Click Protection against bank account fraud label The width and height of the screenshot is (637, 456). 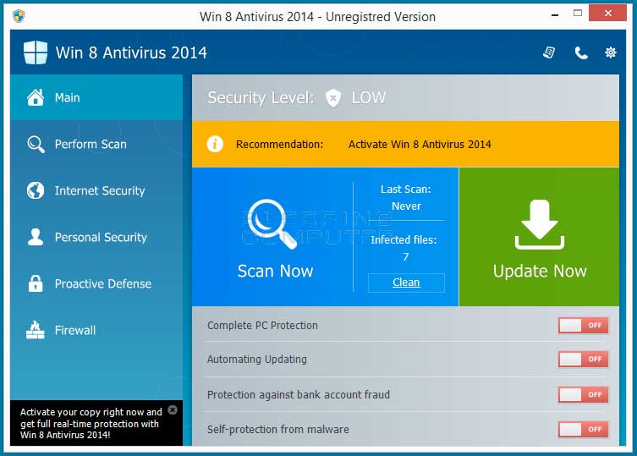coord(298,394)
